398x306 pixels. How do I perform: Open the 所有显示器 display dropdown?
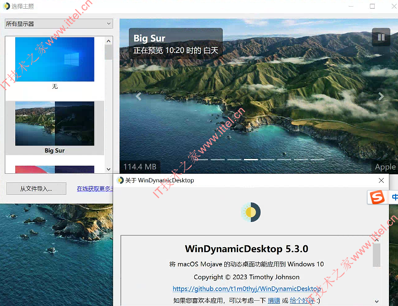pyautogui.click(x=59, y=23)
